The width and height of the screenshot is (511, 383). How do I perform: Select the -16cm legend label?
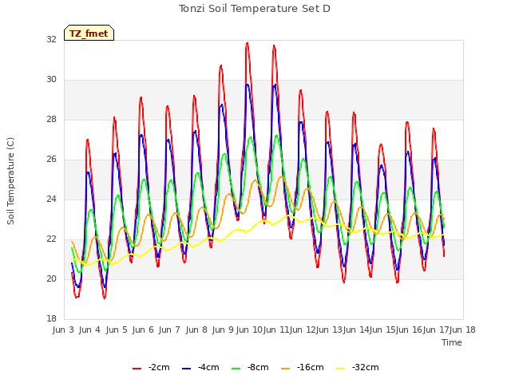coord(310,368)
